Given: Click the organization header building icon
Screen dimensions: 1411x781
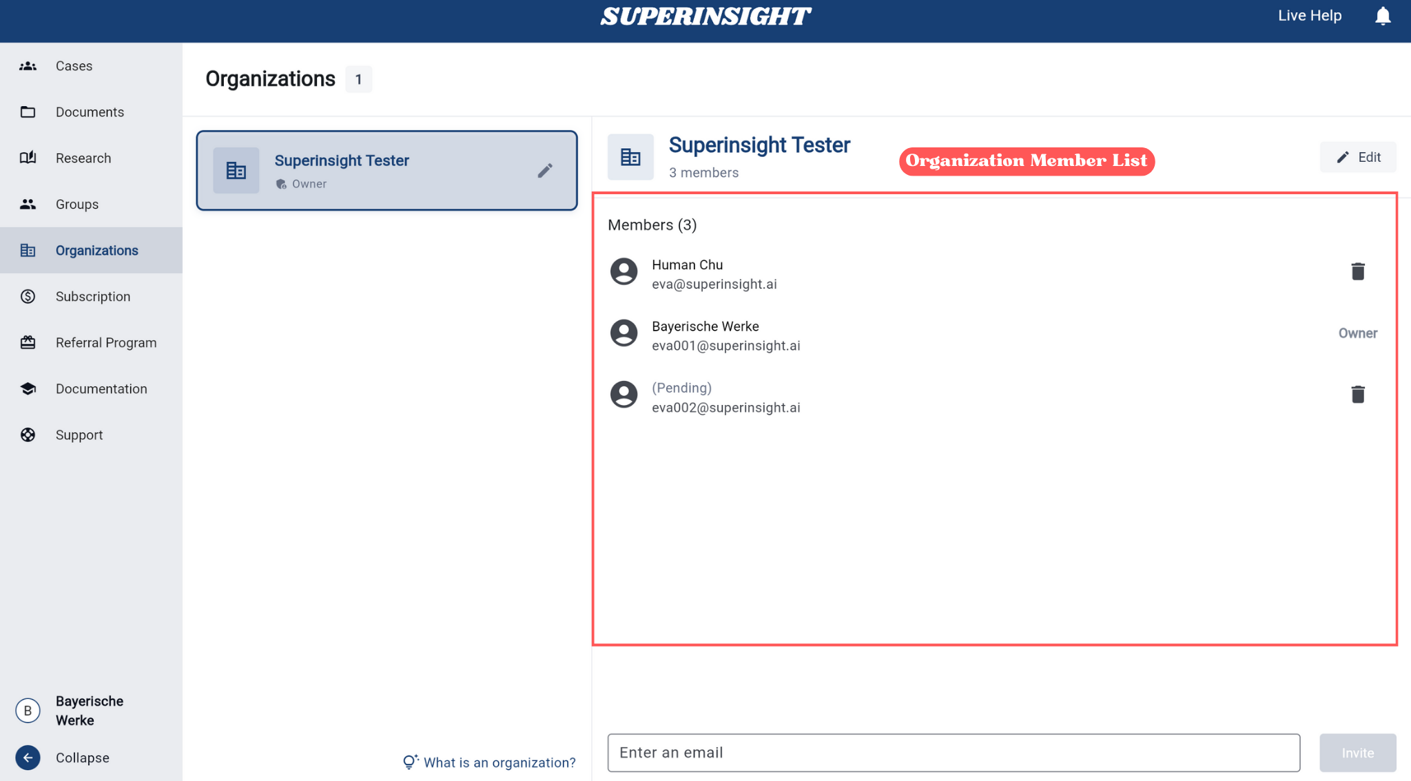Looking at the screenshot, I should 630,157.
